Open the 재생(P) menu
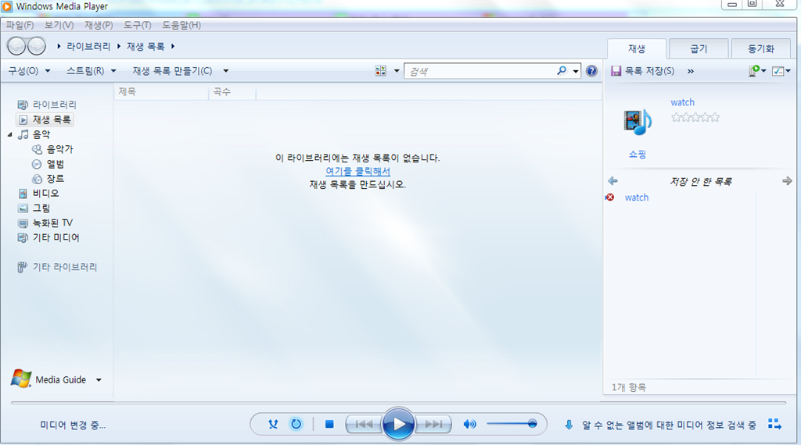Screen dimensions: 801x445 pyautogui.click(x=99, y=25)
